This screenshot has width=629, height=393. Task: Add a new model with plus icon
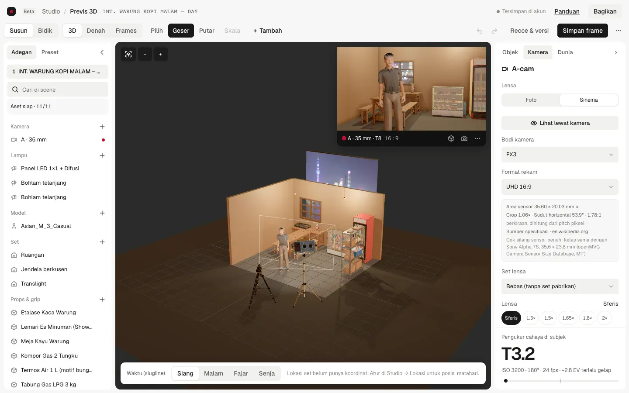(x=102, y=213)
